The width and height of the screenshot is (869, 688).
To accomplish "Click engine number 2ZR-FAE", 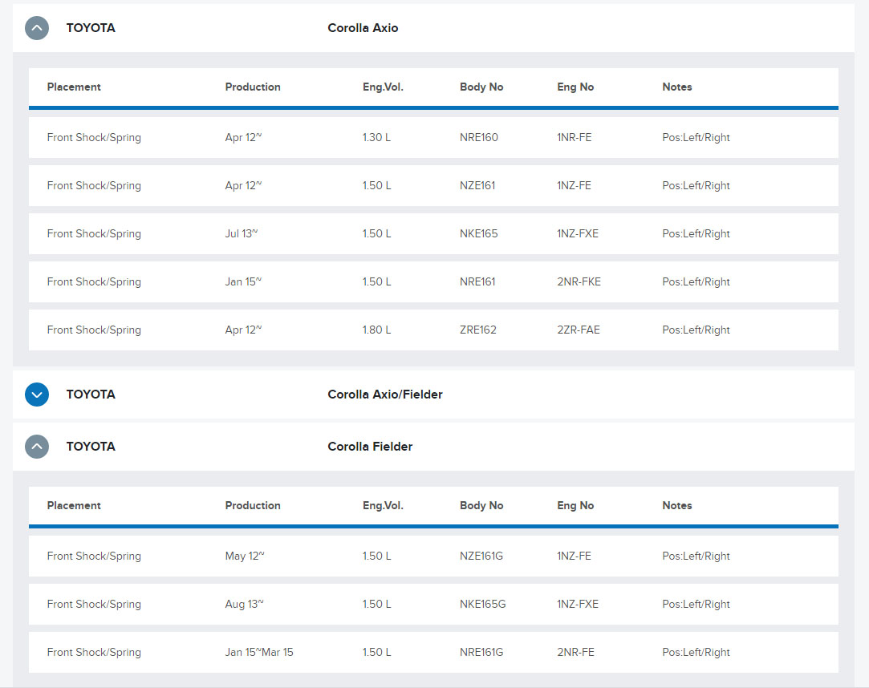I will tap(579, 330).
